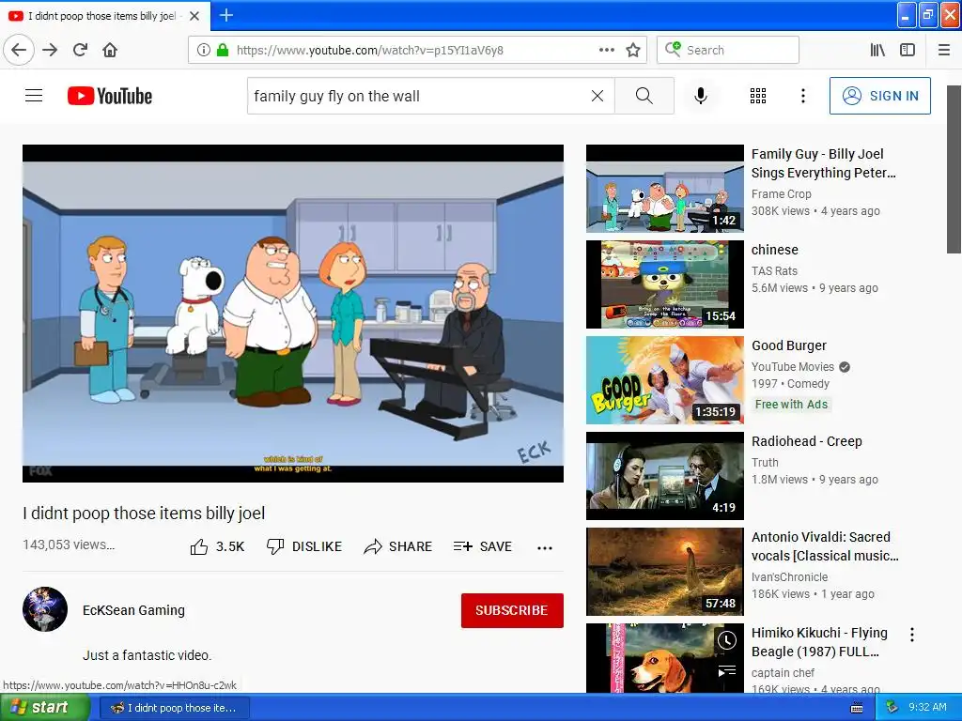Click the 'TAS Rats' channel name
This screenshot has height=721, width=962.
click(774, 271)
